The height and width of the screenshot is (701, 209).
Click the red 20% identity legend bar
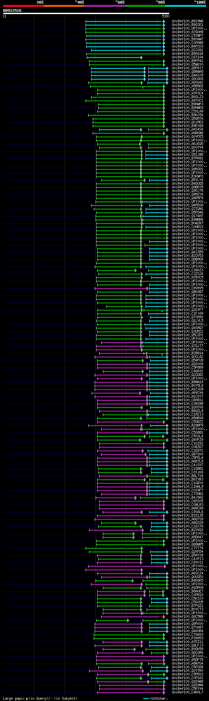coord(24,6)
